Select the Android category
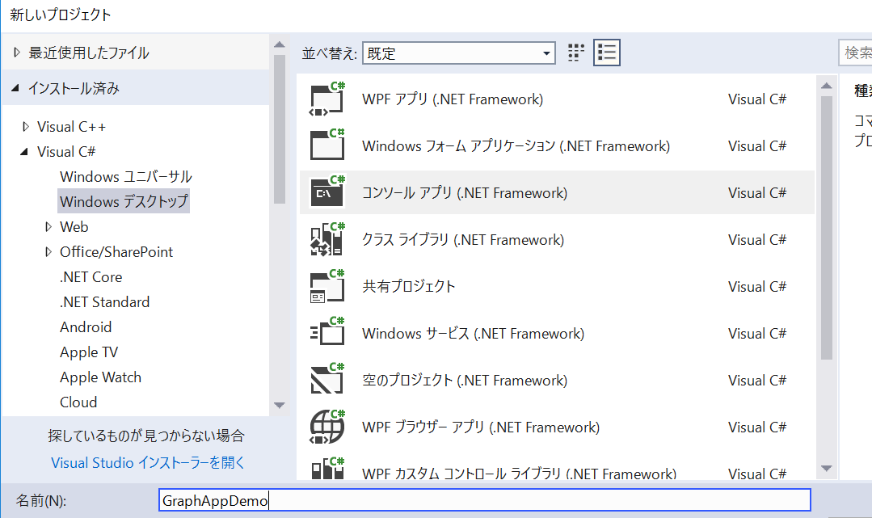This screenshot has width=872, height=518. coord(86,326)
